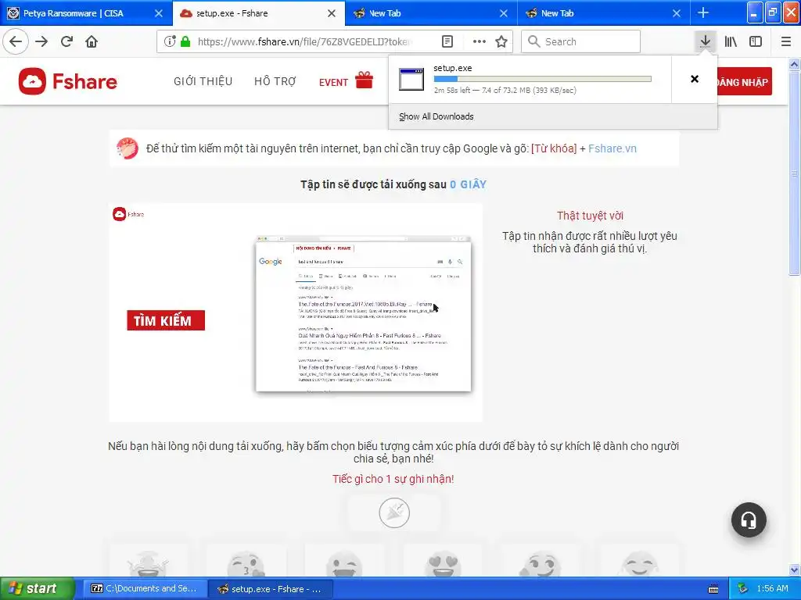
Task: Open the browser Home page
Action: coord(92,41)
